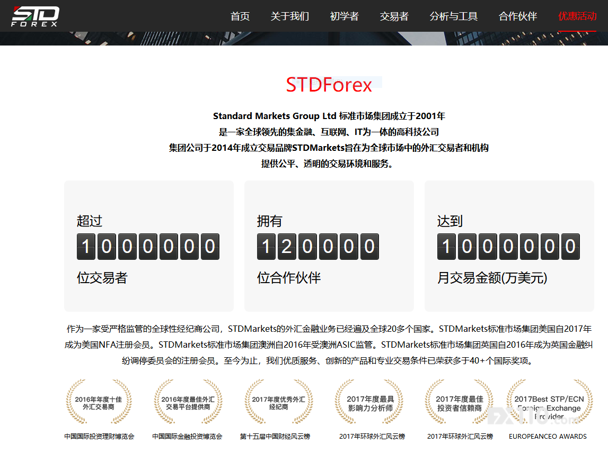Image resolution: width=608 pixels, height=453 pixels.
Task: Click the 位交易者 label
Action: tap(102, 278)
